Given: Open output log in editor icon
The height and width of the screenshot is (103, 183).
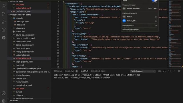Looking at the screenshot, I should (x=169, y=71).
